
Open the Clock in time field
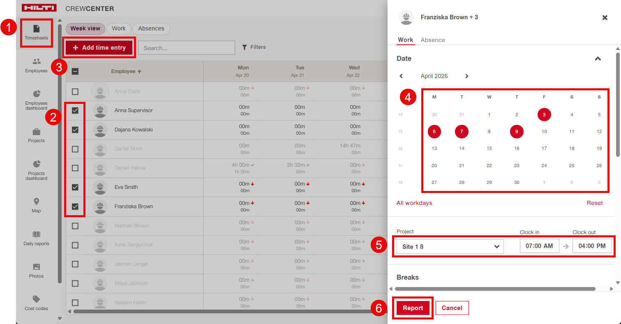click(x=539, y=246)
